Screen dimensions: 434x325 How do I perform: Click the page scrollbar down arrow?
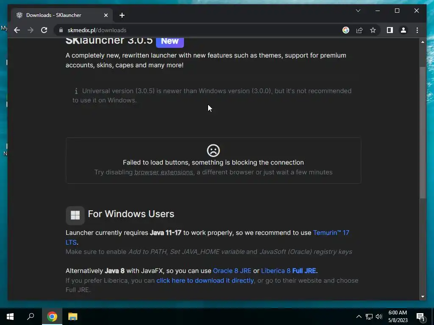423,297
